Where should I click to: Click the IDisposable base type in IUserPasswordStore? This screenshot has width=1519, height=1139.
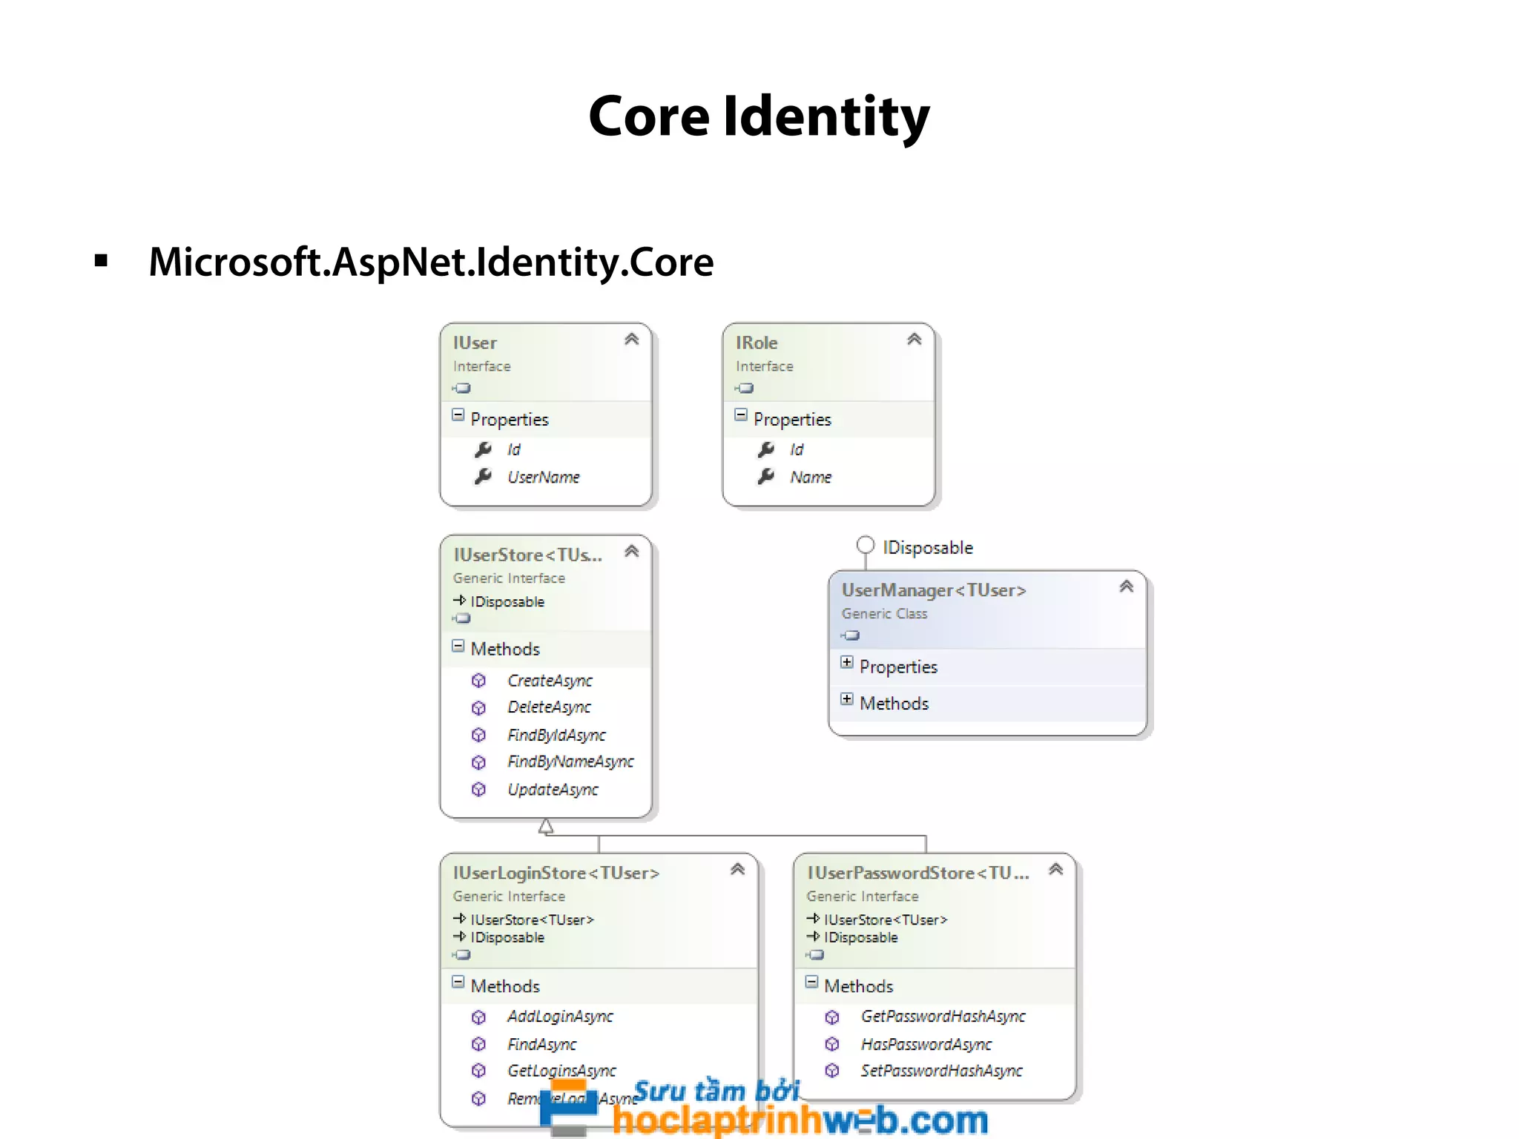click(x=860, y=937)
